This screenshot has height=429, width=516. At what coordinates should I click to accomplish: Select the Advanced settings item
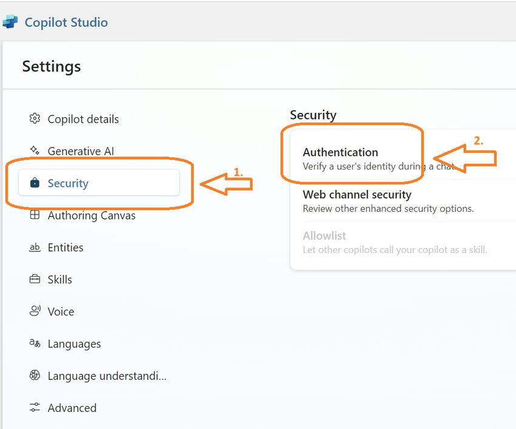(72, 408)
